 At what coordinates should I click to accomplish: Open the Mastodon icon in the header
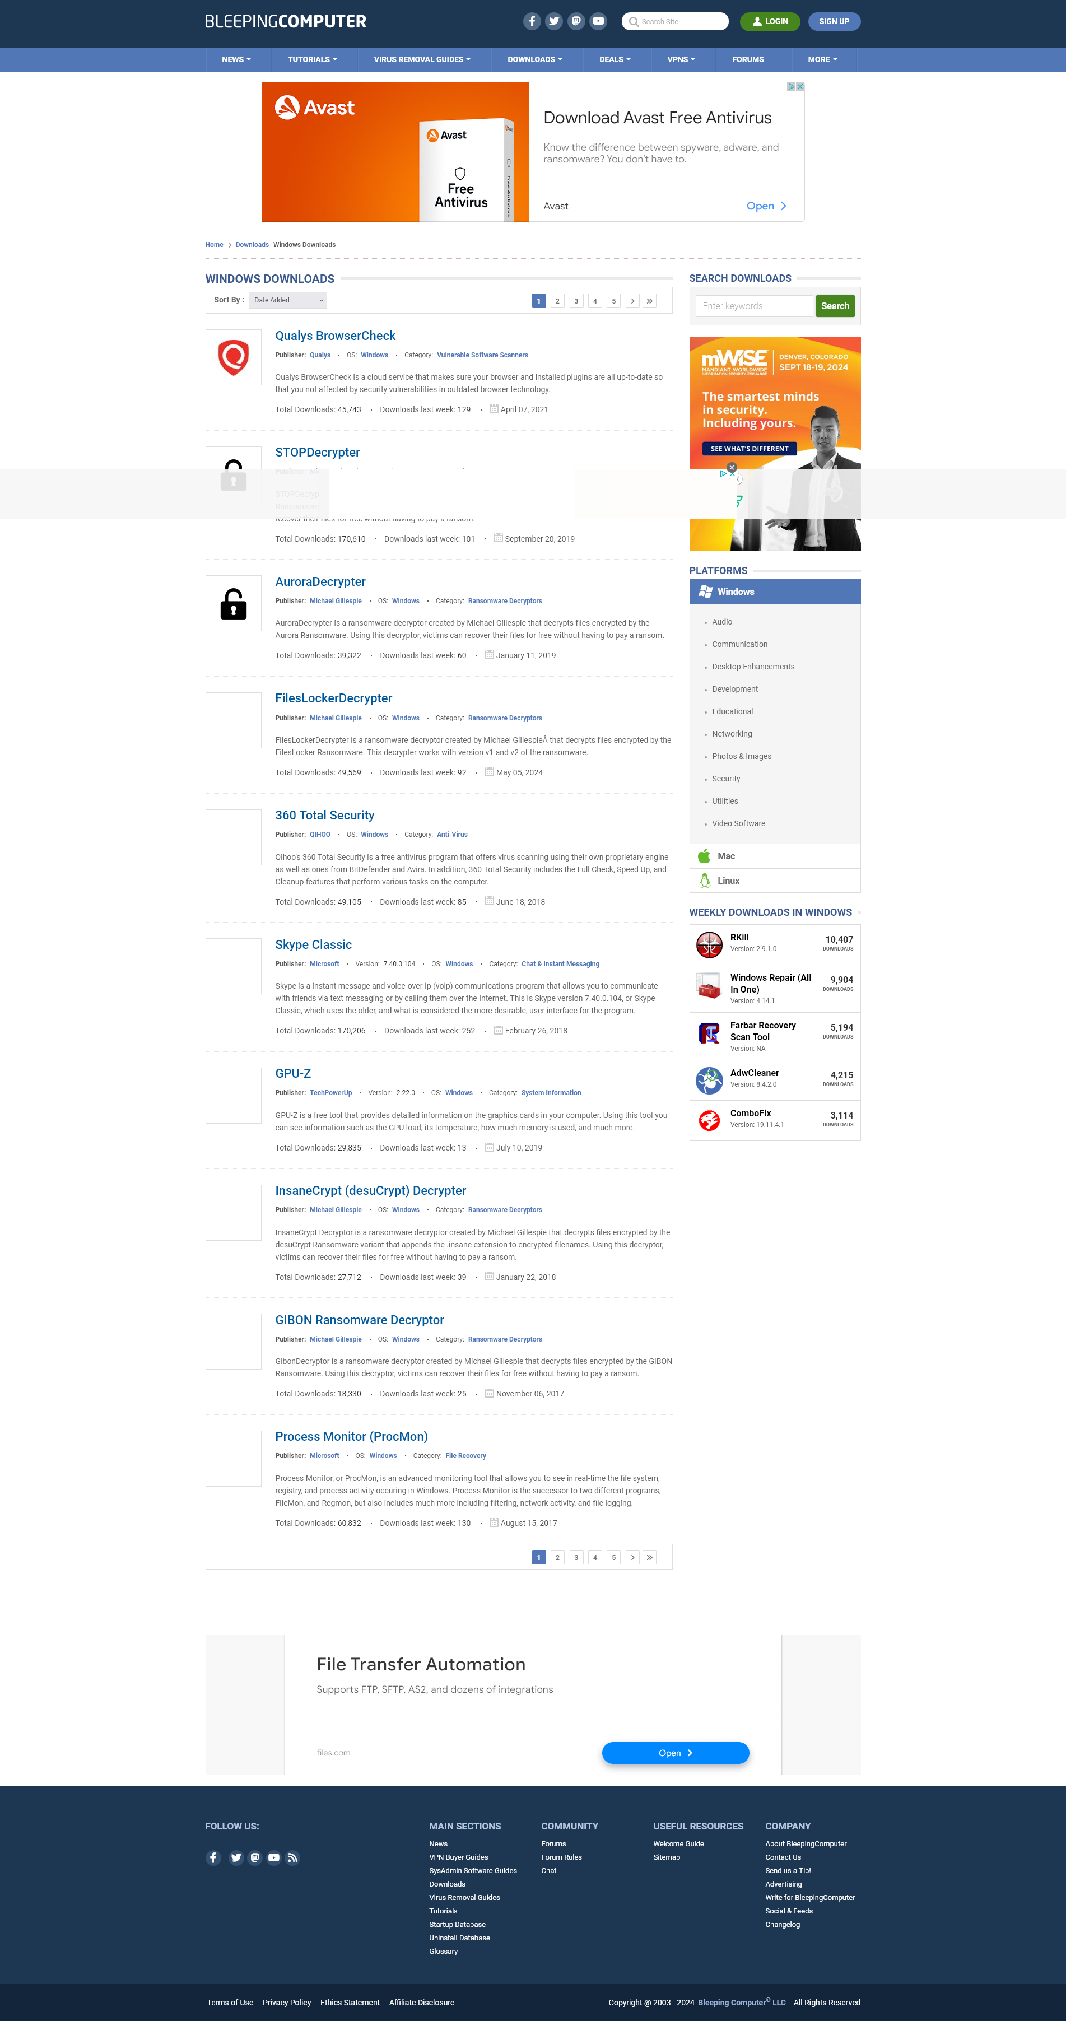pyautogui.click(x=576, y=21)
